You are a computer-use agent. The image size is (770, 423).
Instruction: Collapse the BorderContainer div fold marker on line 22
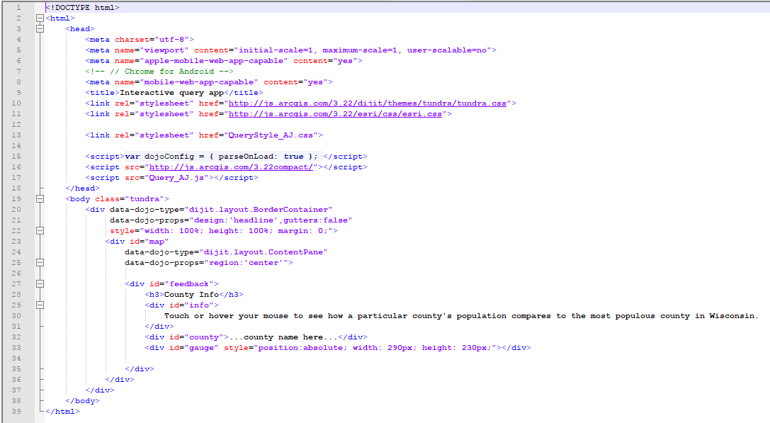click(x=40, y=231)
